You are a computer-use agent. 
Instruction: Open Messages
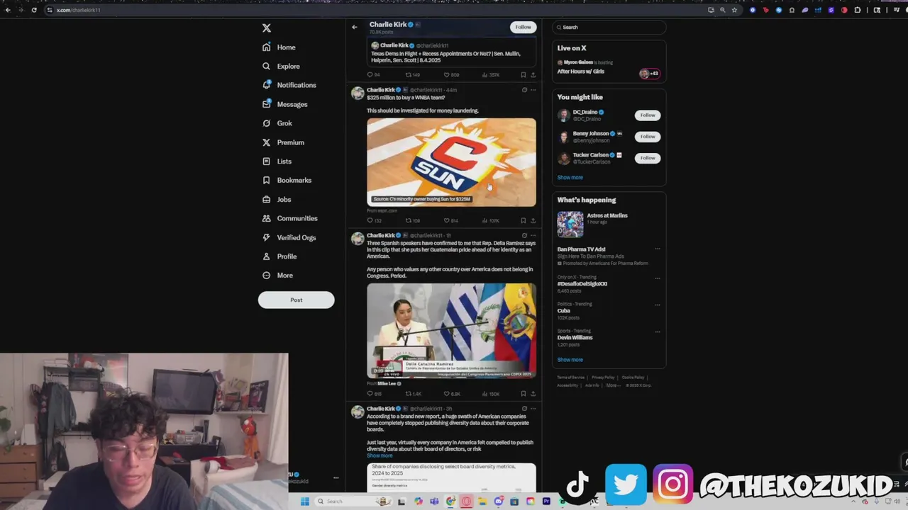pyautogui.click(x=284, y=104)
